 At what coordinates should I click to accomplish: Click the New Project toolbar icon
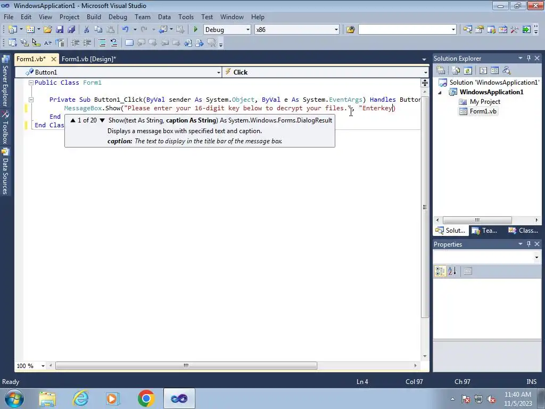[x=12, y=30]
